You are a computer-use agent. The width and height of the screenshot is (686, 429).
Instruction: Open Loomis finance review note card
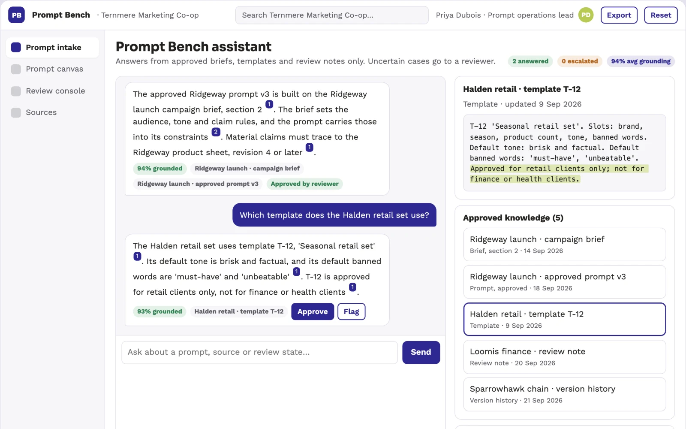(564, 356)
